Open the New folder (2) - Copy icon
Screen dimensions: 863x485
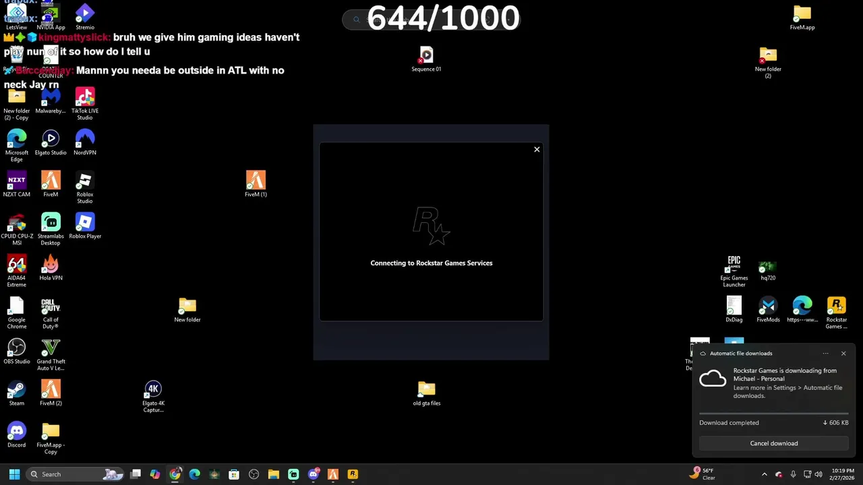coord(17,104)
